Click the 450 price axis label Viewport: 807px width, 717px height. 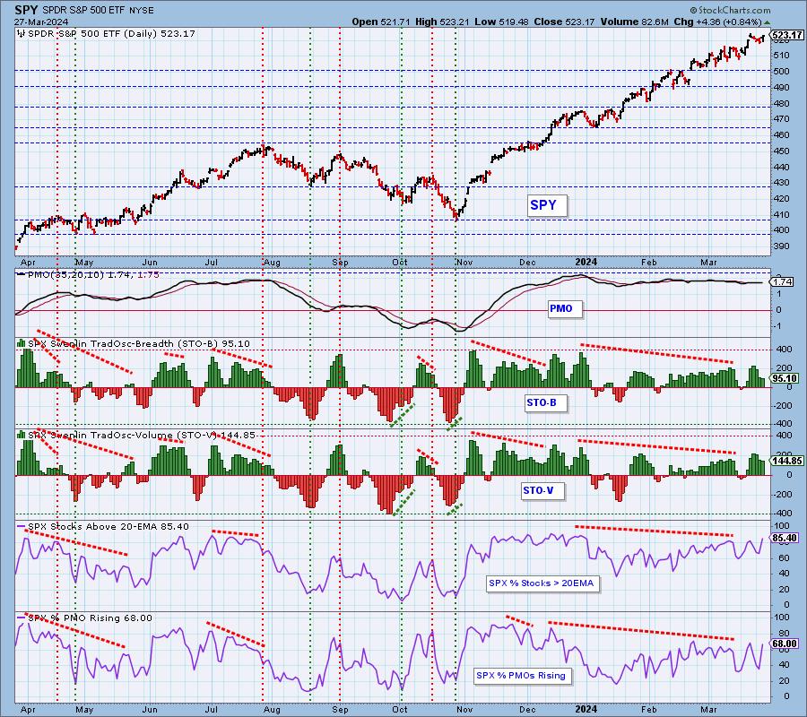[781, 151]
